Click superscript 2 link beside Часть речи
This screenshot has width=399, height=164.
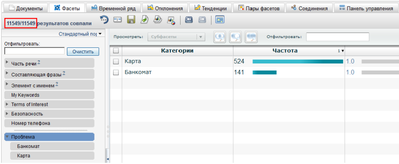pos(39,62)
